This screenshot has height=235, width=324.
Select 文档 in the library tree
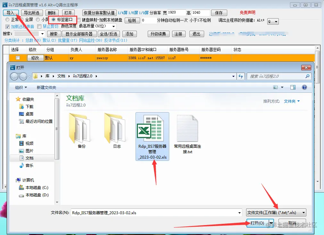pyautogui.click(x=29, y=158)
